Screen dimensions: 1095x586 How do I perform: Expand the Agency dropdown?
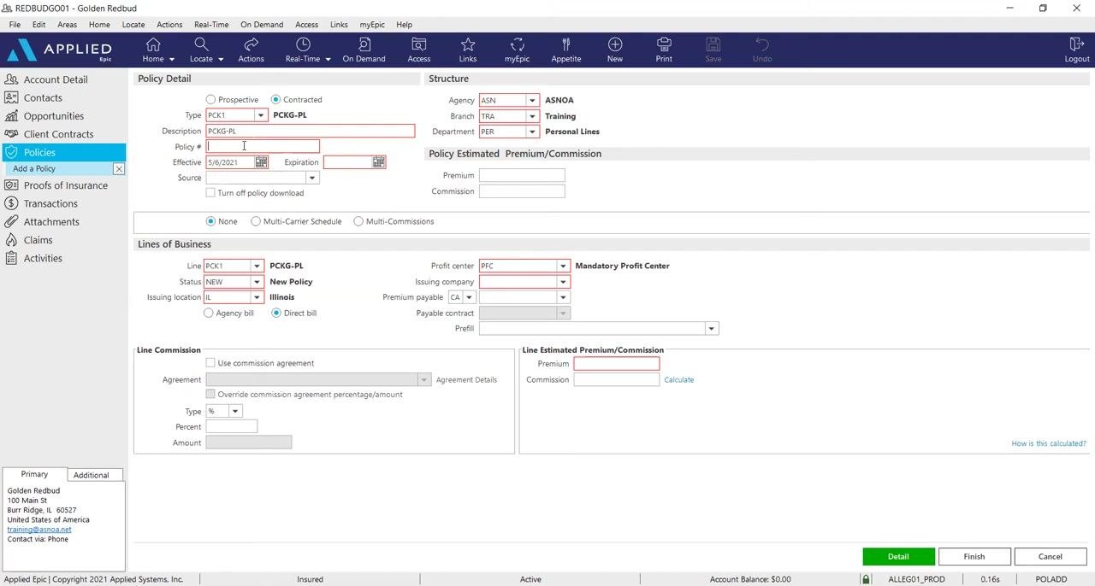click(532, 100)
